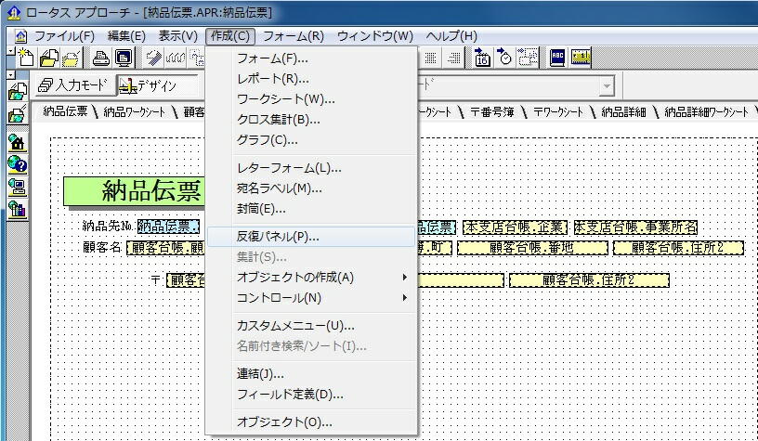Switch to the 納品詳細 tab
The height and width of the screenshot is (441, 758).
[623, 112]
